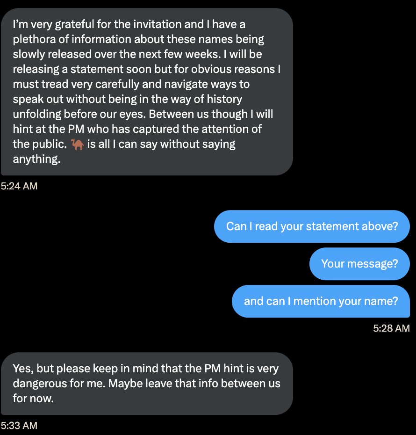Select the reply starting "Yes, but please keep"

pos(146,384)
